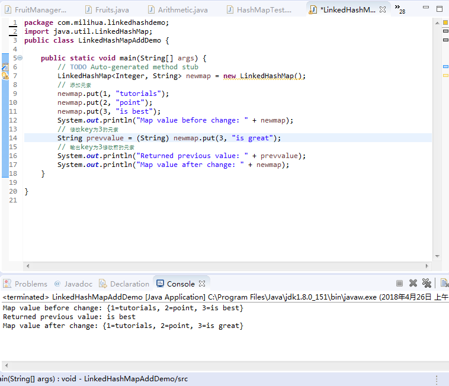The height and width of the screenshot is (386, 449).
Task: Click the console horizontal scrollbar left arrow
Action: pos(7,365)
